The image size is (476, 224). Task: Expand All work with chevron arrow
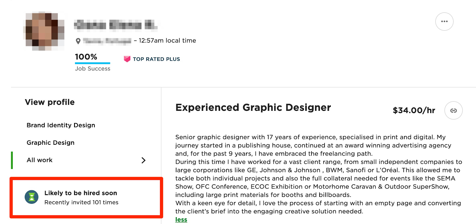[143, 160]
